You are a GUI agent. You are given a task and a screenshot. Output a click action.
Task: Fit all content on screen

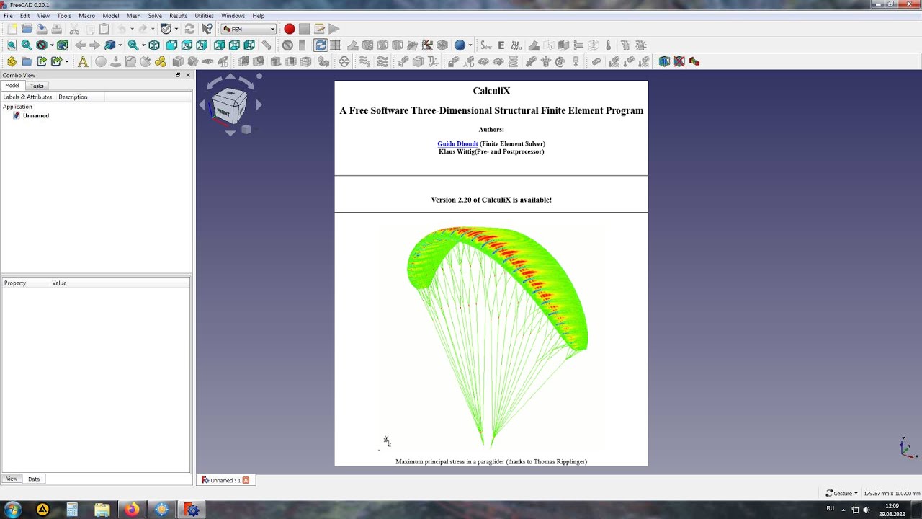pos(12,45)
